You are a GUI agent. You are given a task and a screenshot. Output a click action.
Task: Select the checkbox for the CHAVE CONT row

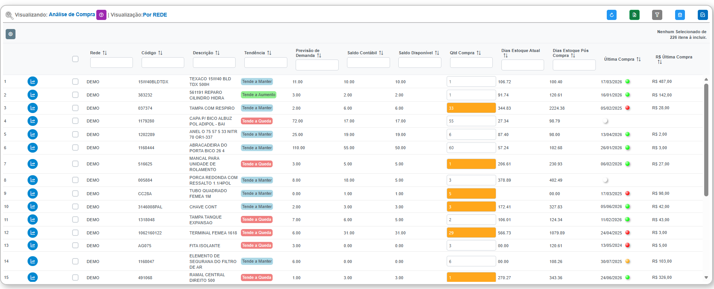pos(76,207)
